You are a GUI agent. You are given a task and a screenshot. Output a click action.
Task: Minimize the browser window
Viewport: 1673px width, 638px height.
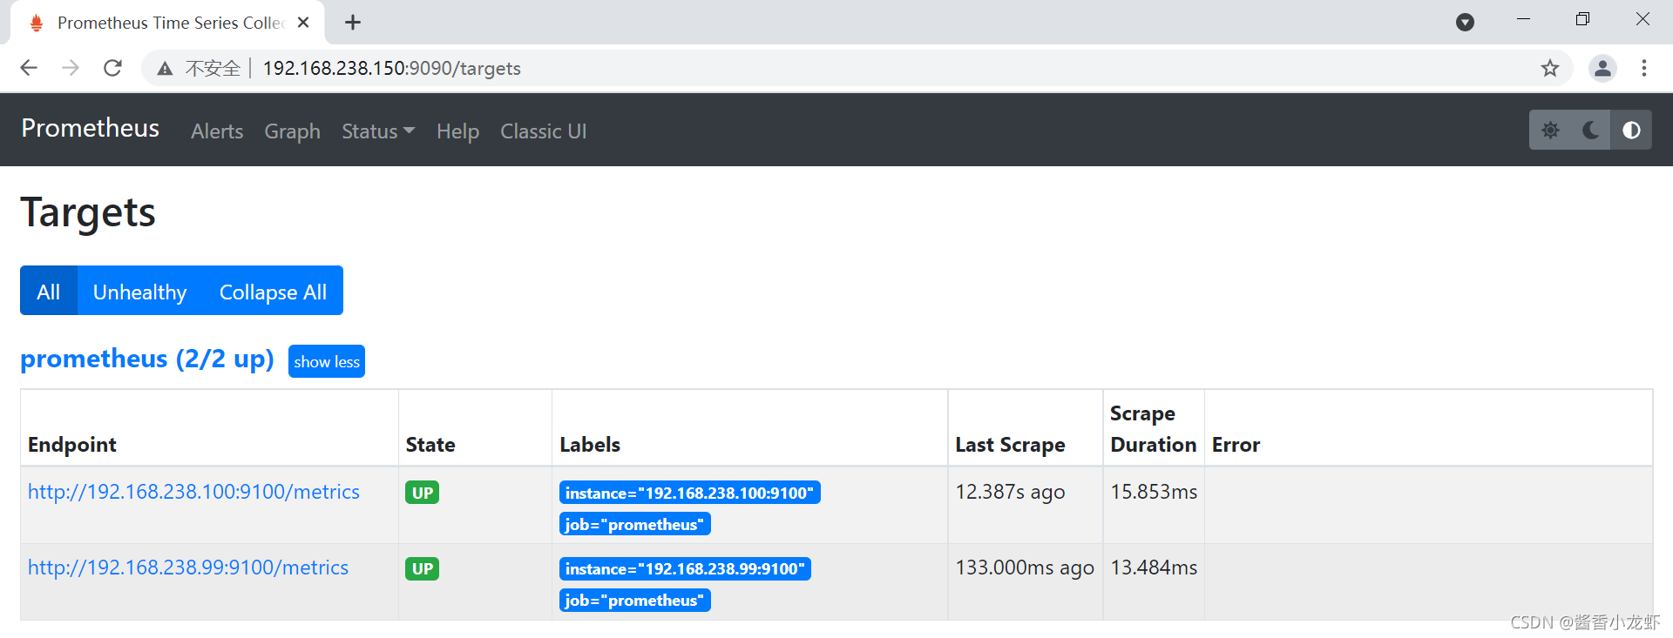(1523, 19)
